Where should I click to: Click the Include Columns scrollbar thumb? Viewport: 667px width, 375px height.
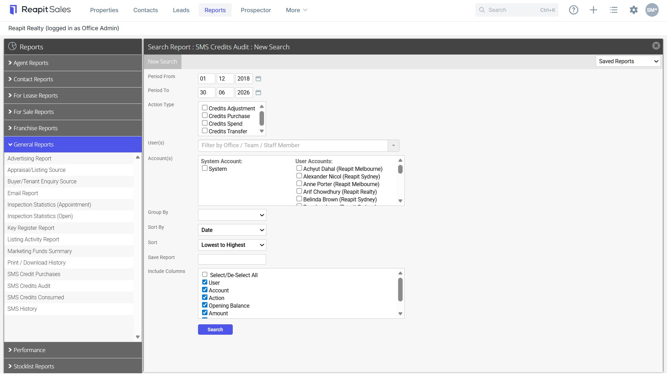400,290
